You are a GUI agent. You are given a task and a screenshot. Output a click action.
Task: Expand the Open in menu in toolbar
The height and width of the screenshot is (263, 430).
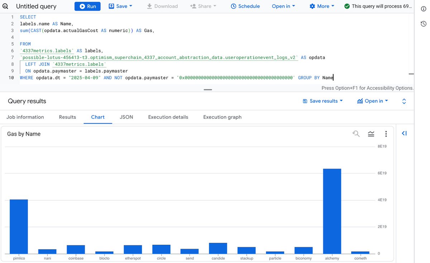tap(283, 6)
